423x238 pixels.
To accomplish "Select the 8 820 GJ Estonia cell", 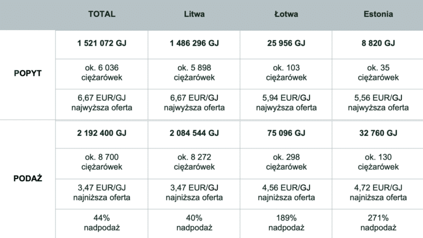I will [x=378, y=44].
